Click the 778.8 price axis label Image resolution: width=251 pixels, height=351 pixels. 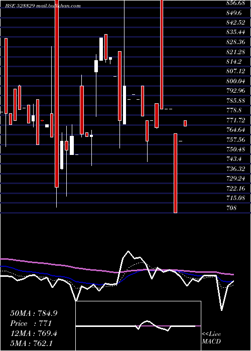point(234,110)
